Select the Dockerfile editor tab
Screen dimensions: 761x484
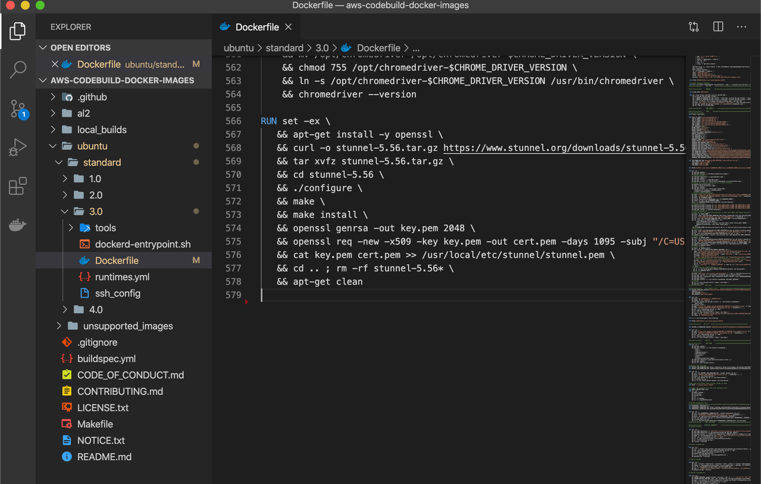(255, 26)
